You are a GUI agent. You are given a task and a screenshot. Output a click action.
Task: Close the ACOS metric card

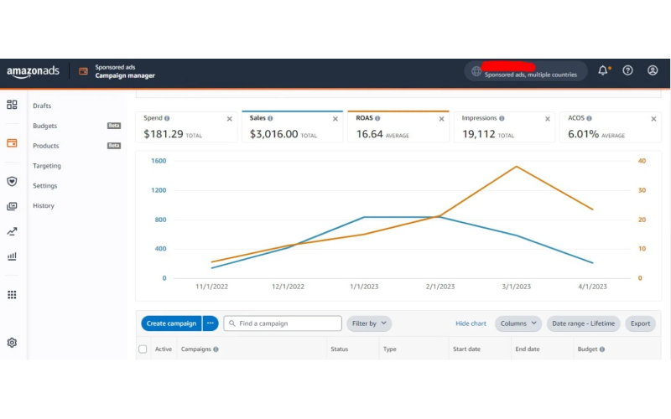tap(653, 119)
